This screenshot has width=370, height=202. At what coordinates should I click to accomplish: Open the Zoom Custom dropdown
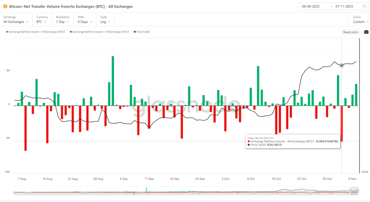click(x=361, y=22)
